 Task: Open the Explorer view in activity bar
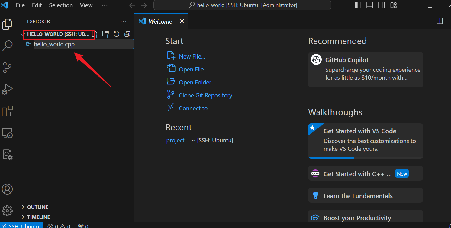pos(7,24)
